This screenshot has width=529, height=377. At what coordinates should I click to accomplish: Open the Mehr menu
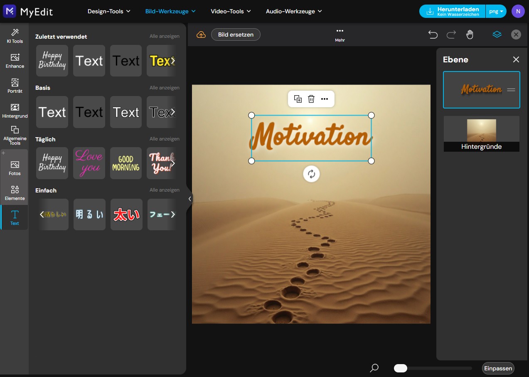coord(340,34)
